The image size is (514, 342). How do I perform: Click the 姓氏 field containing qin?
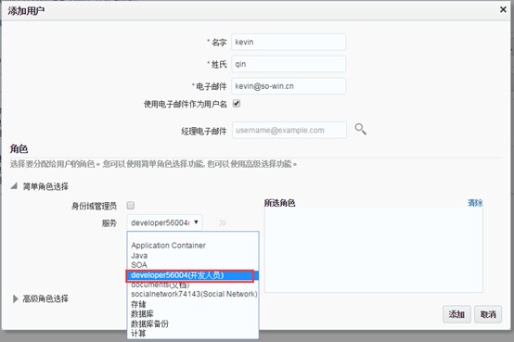point(289,64)
